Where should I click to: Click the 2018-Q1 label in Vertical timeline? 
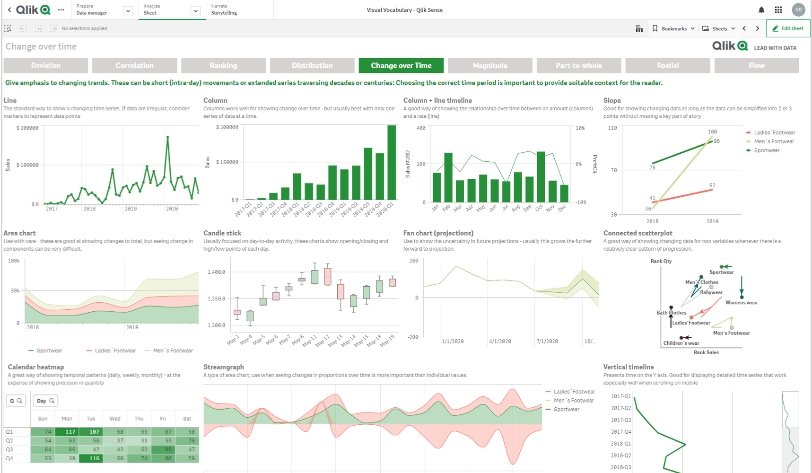621,444
